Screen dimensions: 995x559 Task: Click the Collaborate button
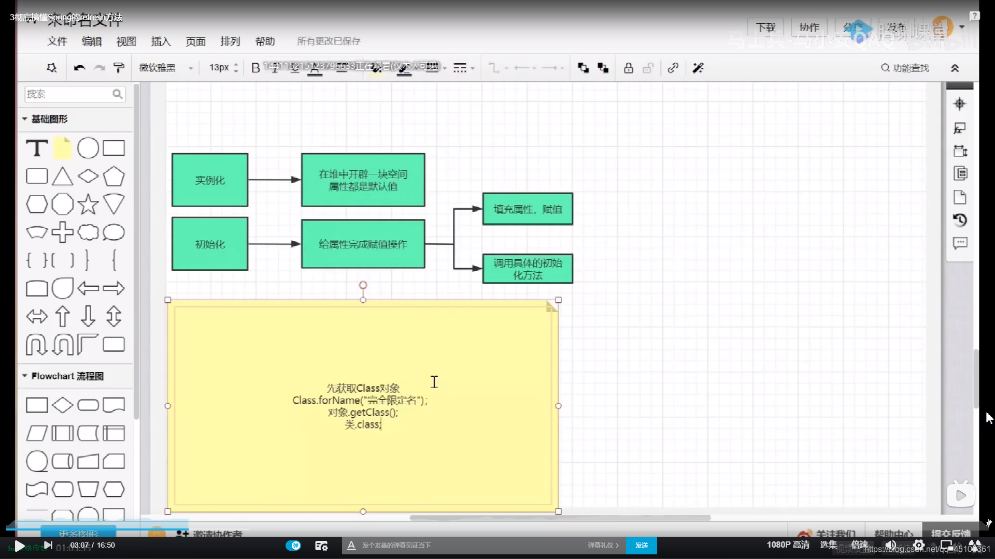point(809,27)
